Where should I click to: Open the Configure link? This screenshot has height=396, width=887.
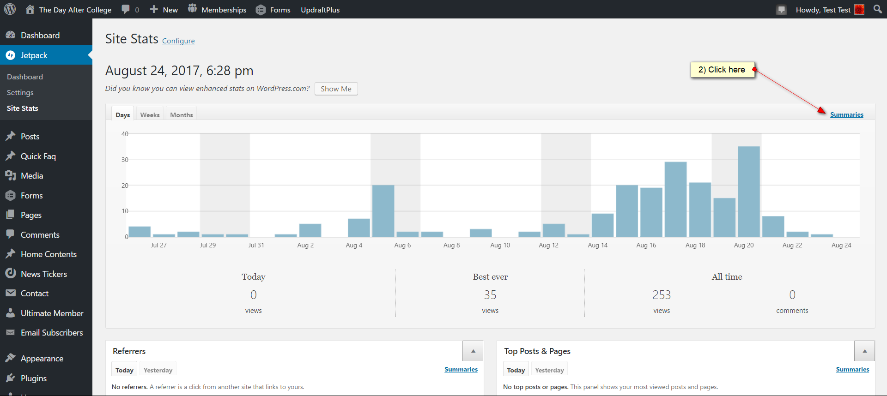coord(178,41)
